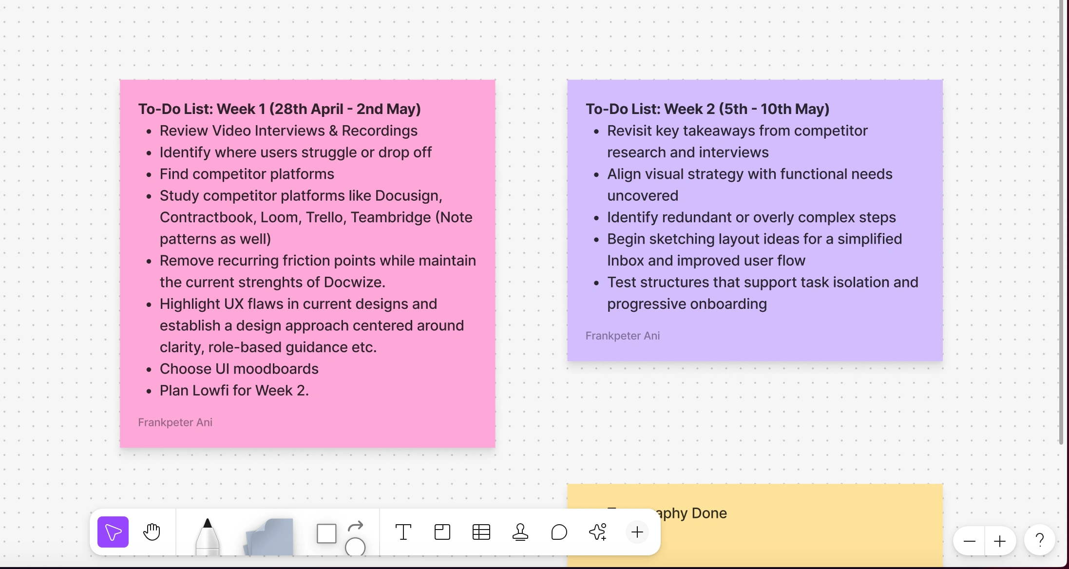Select the purple Week 2 sticky note heading
Screen dimensions: 1069x569
(707, 109)
